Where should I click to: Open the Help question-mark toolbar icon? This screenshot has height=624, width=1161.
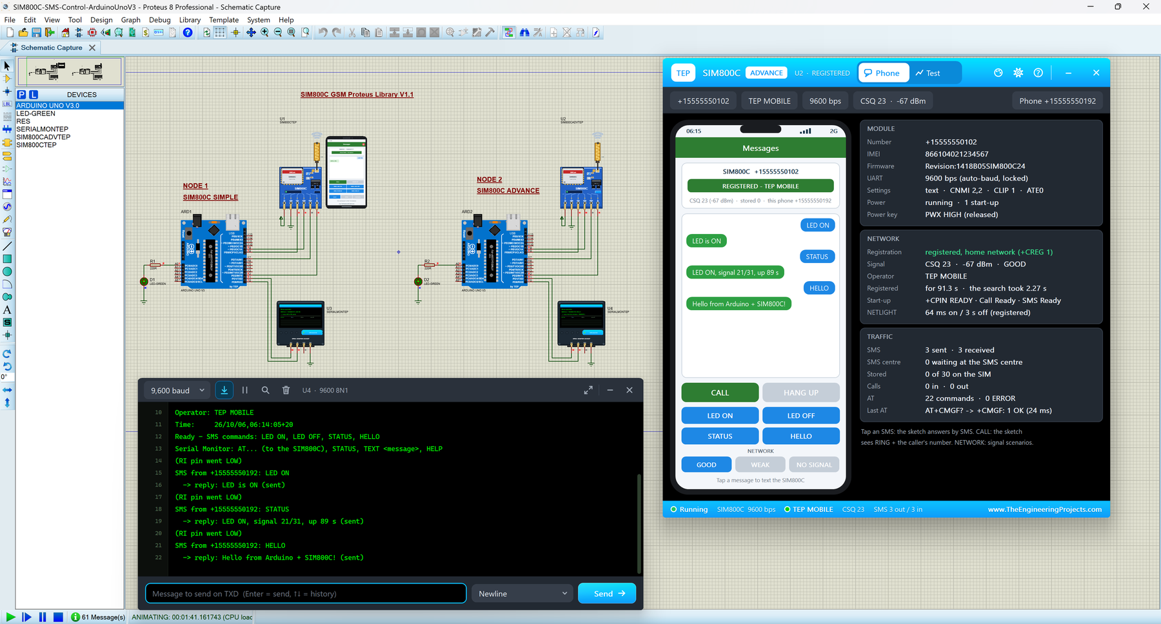tap(188, 32)
